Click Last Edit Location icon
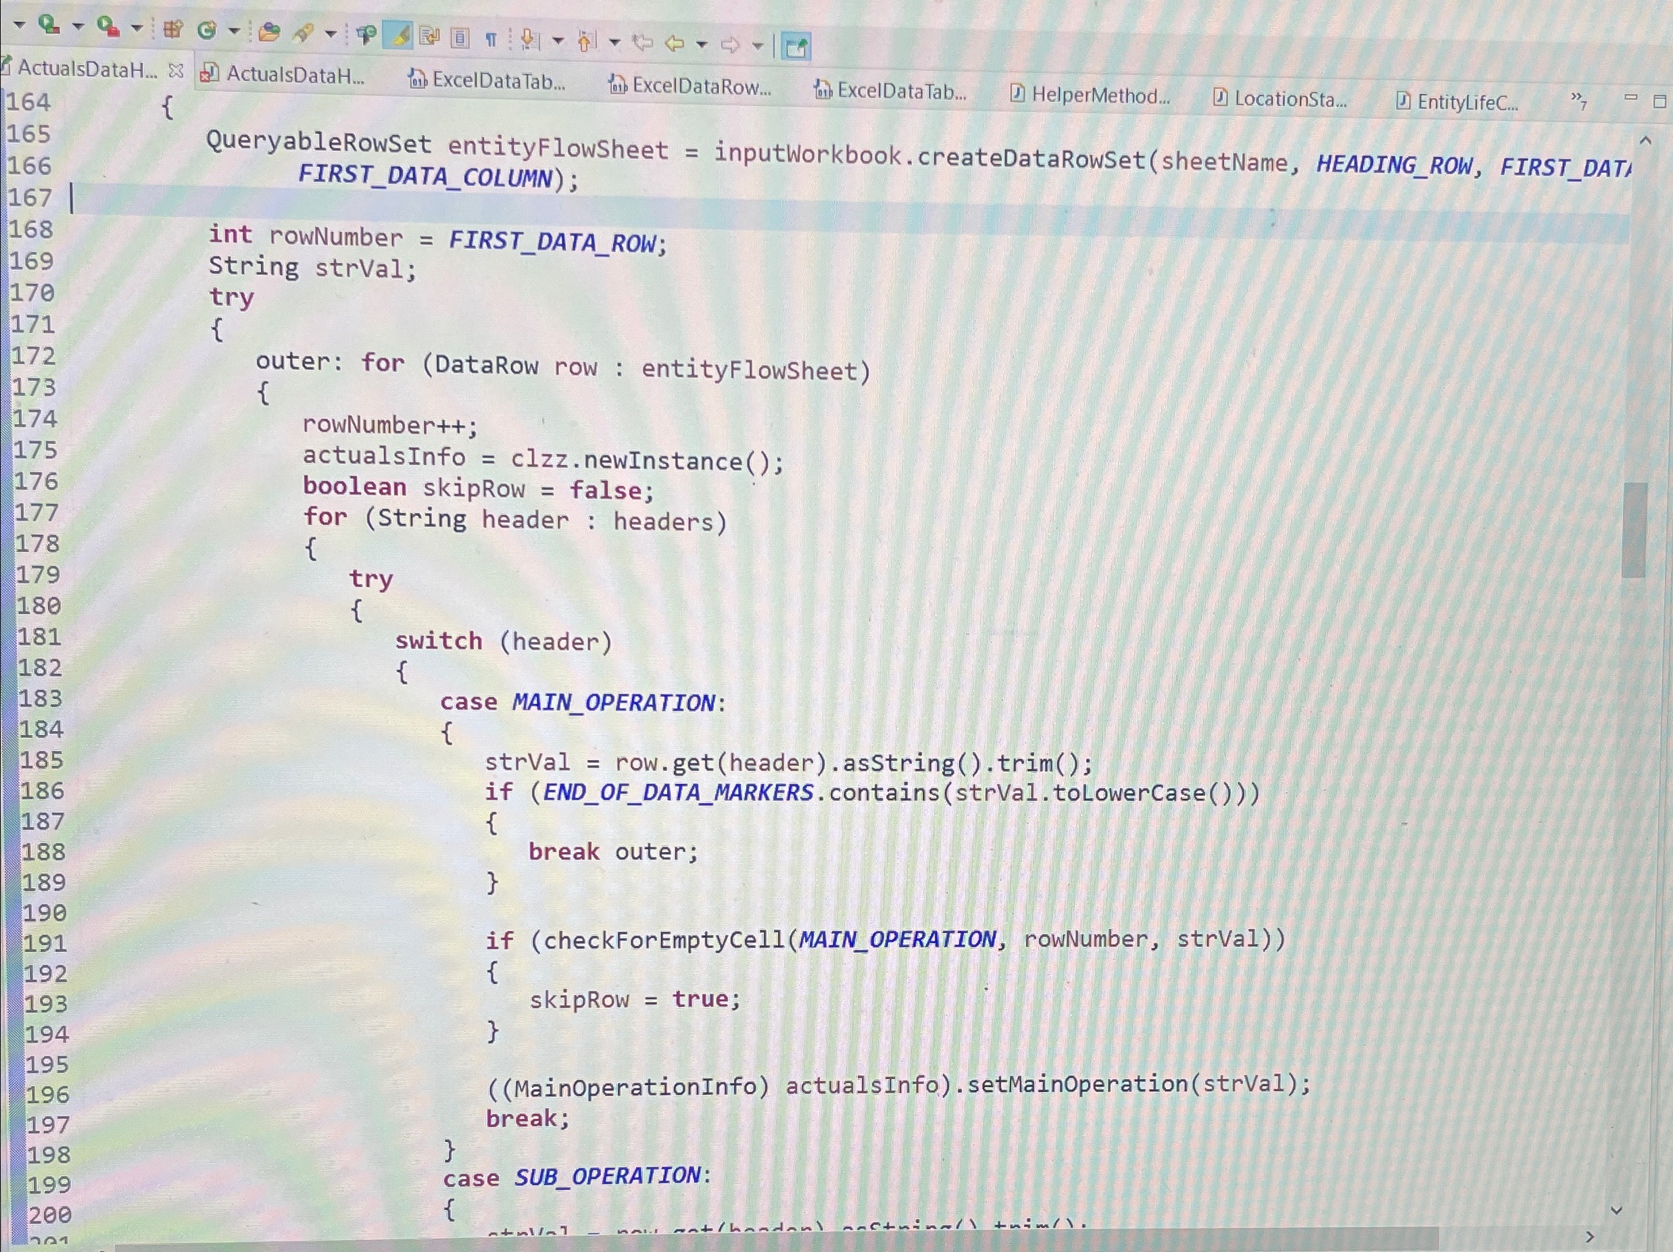The image size is (1673, 1252). (643, 43)
